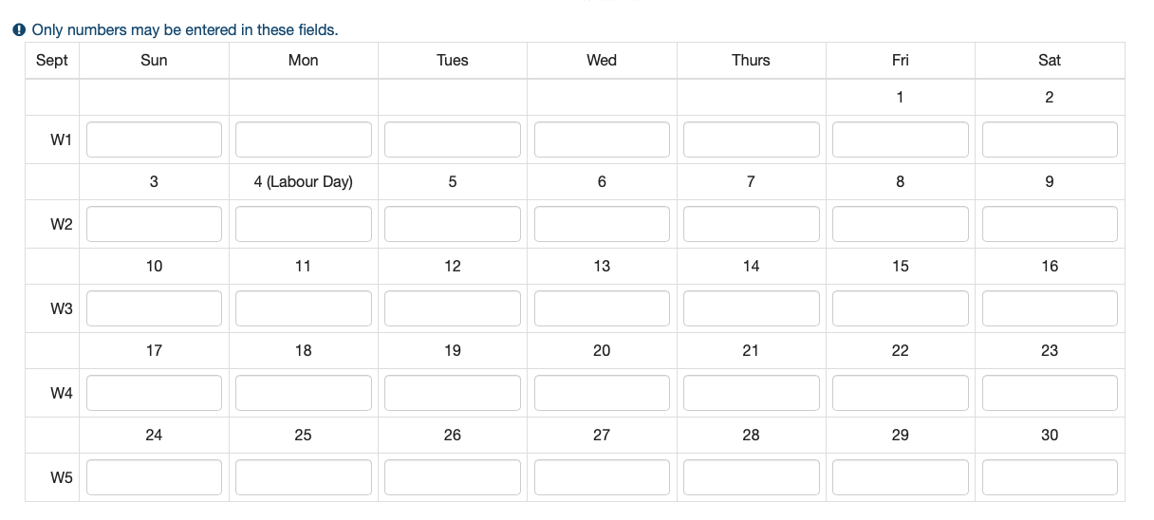
Task: Select the Saturday September 23 input
Action: [1049, 393]
